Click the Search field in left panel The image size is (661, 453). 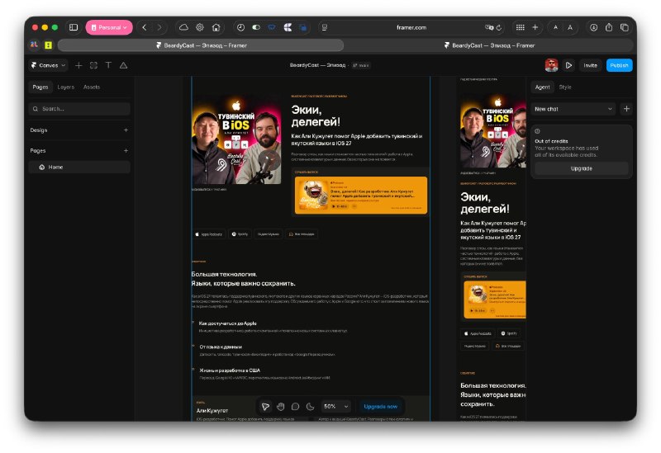[79, 109]
